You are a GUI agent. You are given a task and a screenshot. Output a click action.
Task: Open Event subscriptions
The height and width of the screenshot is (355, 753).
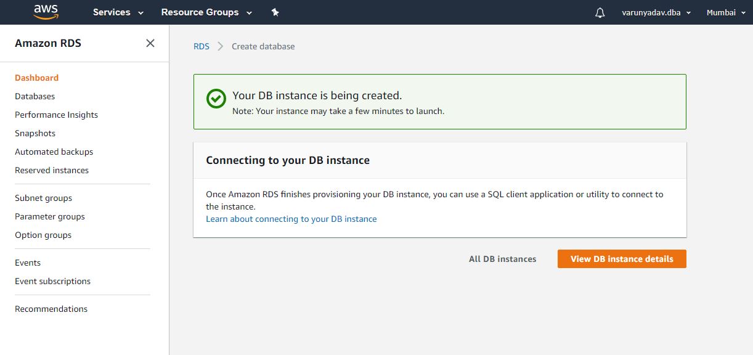coord(52,281)
